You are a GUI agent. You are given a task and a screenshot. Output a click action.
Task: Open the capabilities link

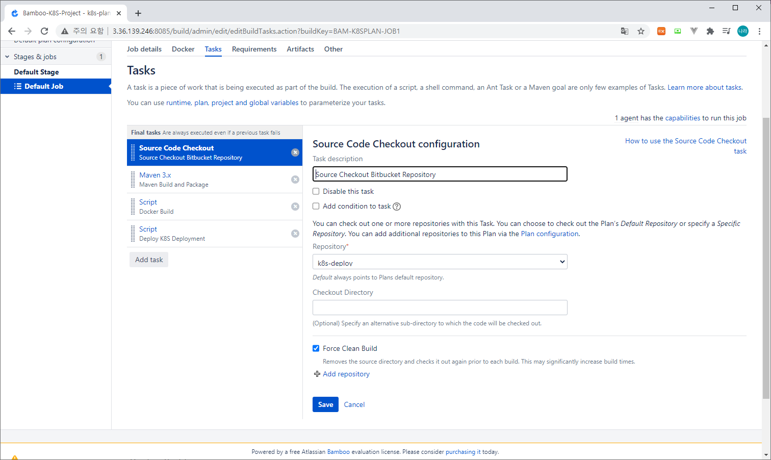pos(683,118)
